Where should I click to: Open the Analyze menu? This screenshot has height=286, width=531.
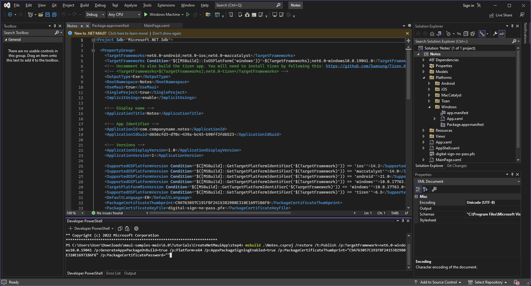130,5
